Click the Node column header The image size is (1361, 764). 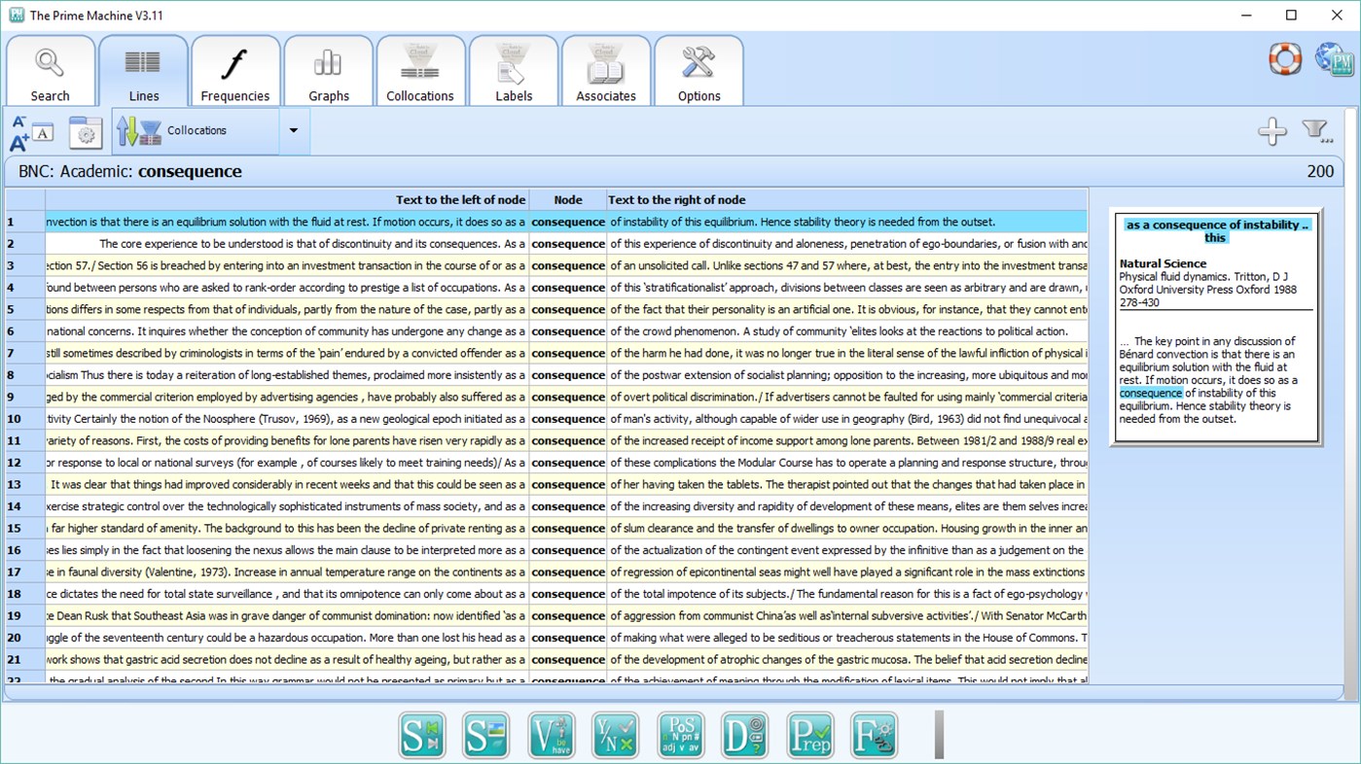pos(568,199)
